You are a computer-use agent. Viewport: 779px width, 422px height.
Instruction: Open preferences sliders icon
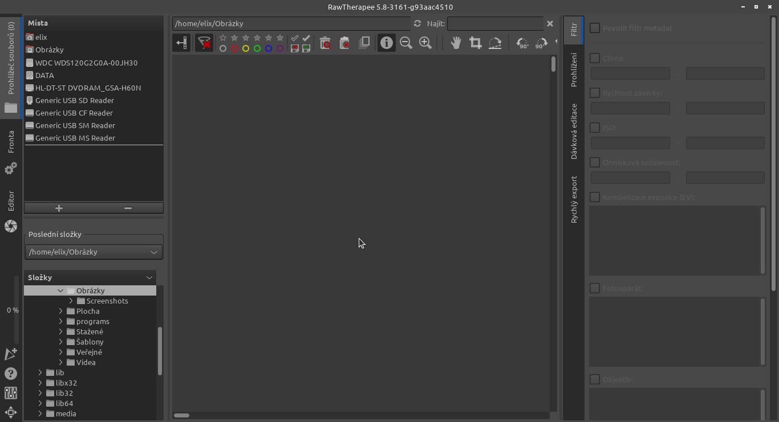coord(11,393)
